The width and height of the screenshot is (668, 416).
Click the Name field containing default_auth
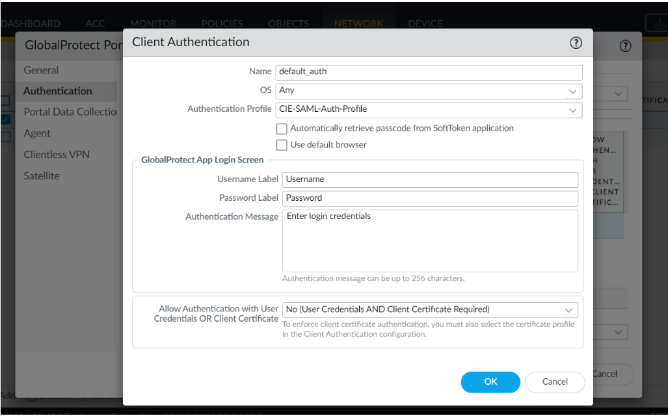[429, 72]
